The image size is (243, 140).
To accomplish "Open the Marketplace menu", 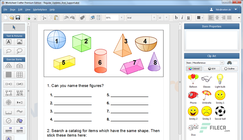I will click(40, 10).
